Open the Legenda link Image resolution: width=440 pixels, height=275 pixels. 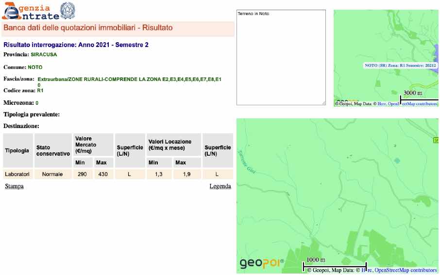(220, 186)
